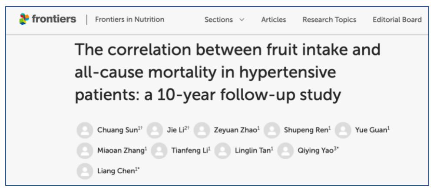Open the Editorial Board page

(397, 20)
